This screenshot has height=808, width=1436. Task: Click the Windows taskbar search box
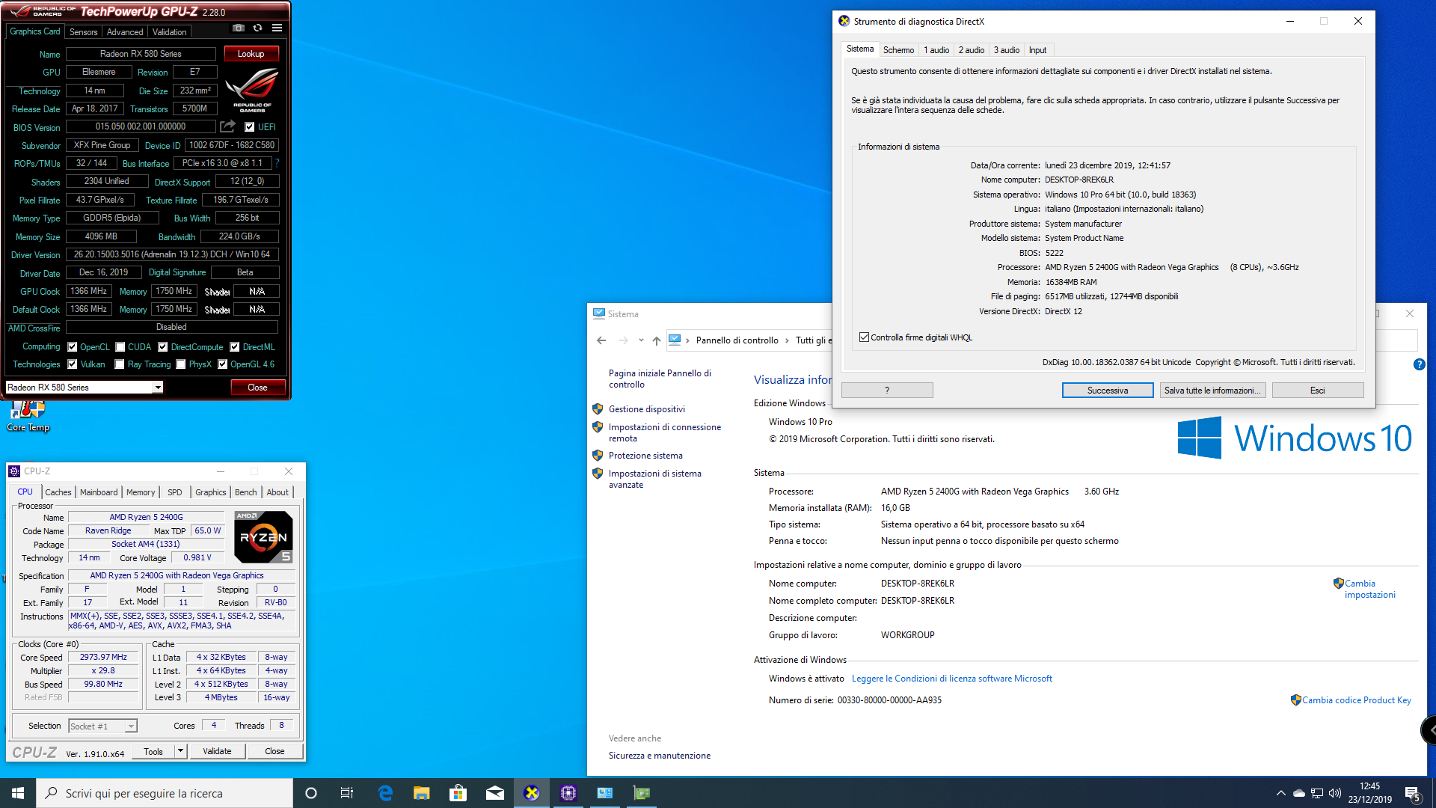click(x=165, y=793)
